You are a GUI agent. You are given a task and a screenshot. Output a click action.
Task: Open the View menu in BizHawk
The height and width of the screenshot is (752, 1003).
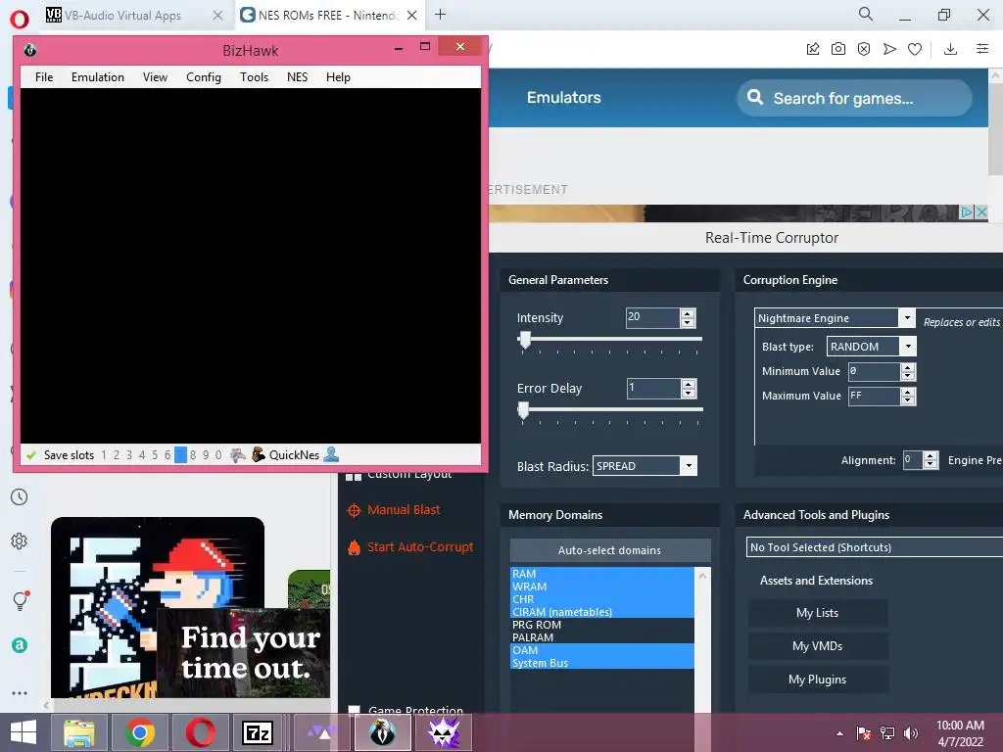(x=155, y=77)
